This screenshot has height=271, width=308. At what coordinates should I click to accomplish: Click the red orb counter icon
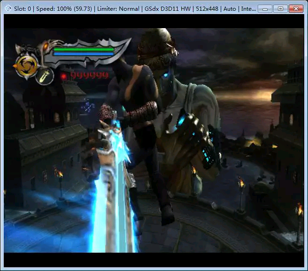tap(63, 76)
